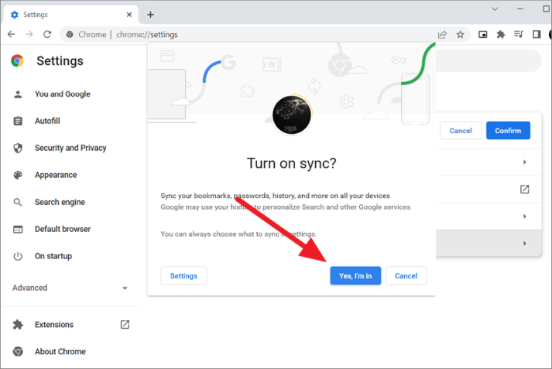Screen dimensions: 552x369
Task: Bookmark this page with the star icon
Action: click(460, 35)
